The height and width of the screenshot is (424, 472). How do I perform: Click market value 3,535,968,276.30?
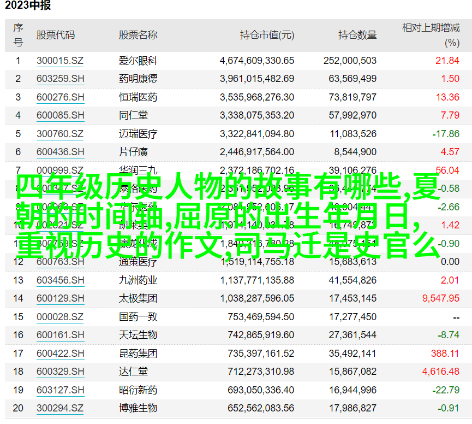click(x=257, y=97)
